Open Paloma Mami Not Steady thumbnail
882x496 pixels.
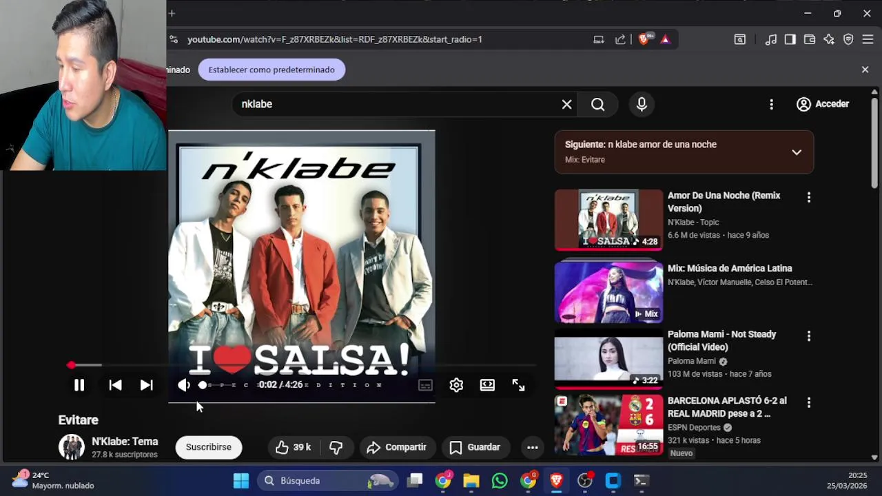pyautogui.click(x=608, y=358)
